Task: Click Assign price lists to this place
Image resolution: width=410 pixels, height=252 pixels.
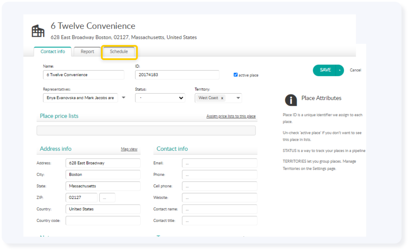Action: click(231, 116)
